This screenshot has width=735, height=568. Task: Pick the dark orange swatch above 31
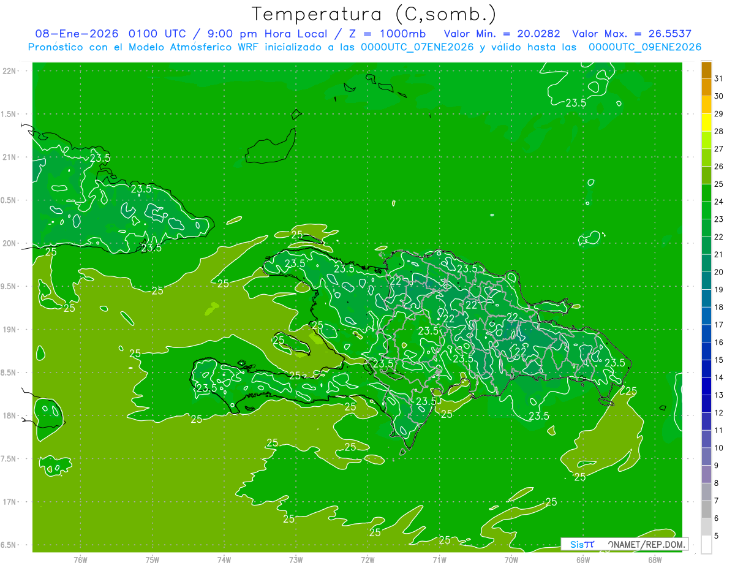tap(706, 70)
